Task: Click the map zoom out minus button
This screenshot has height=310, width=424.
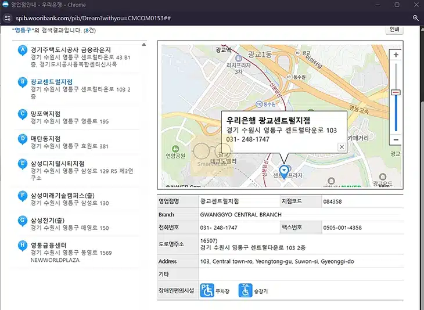Action: 396,140
